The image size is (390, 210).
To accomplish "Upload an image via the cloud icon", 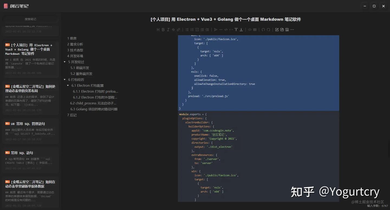I will click(249, 30).
